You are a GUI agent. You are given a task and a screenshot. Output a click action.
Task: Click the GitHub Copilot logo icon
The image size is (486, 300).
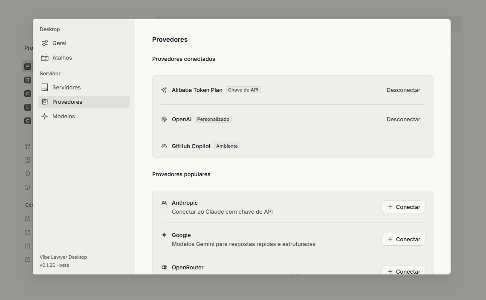point(164,146)
